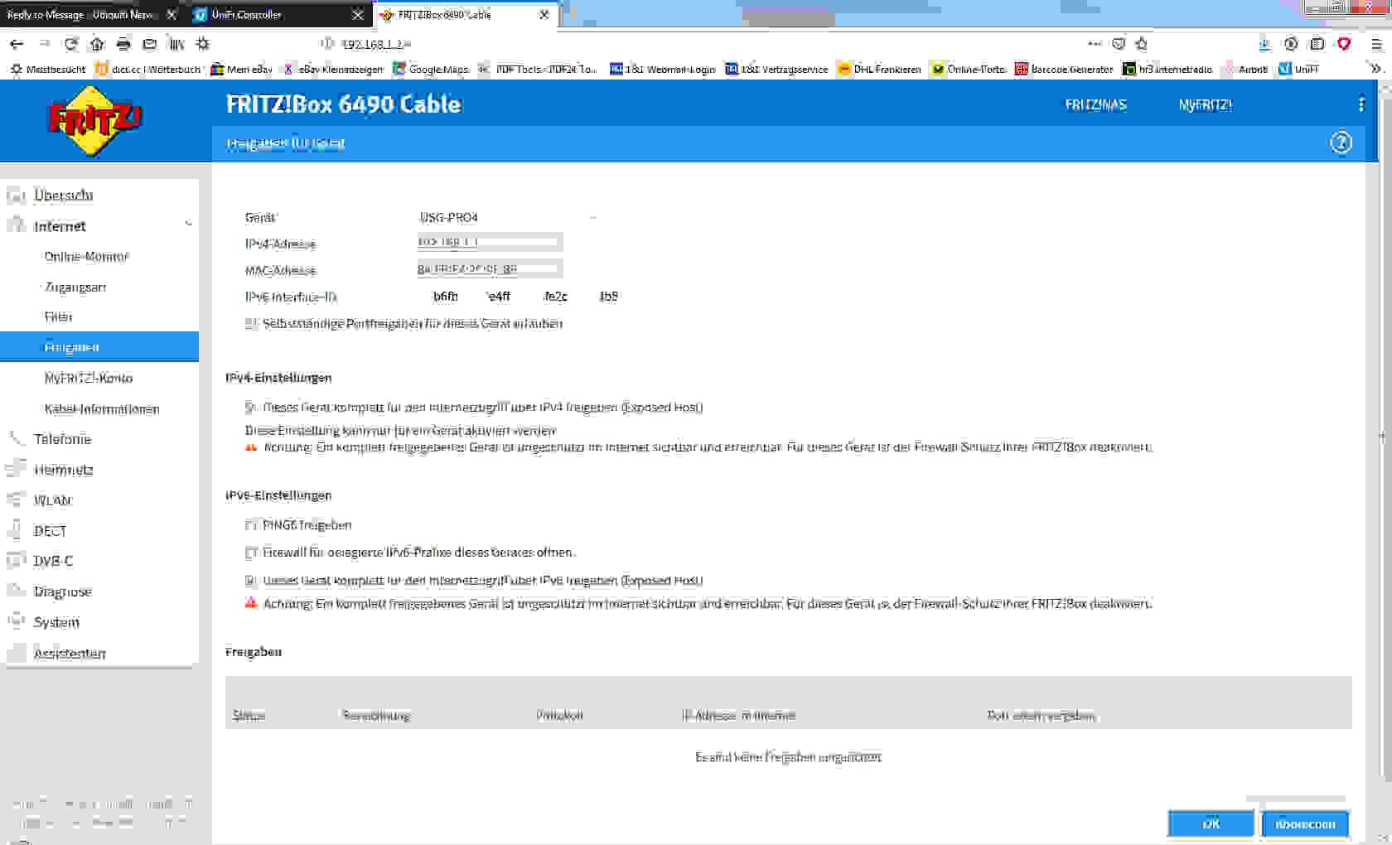Toggle IPv6 Exposed Host checkbox

[x=251, y=581]
